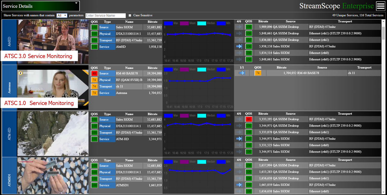Open the ATM-HD snowy mountain thumbnail
Screen dimensions: 387x195
point(53,134)
